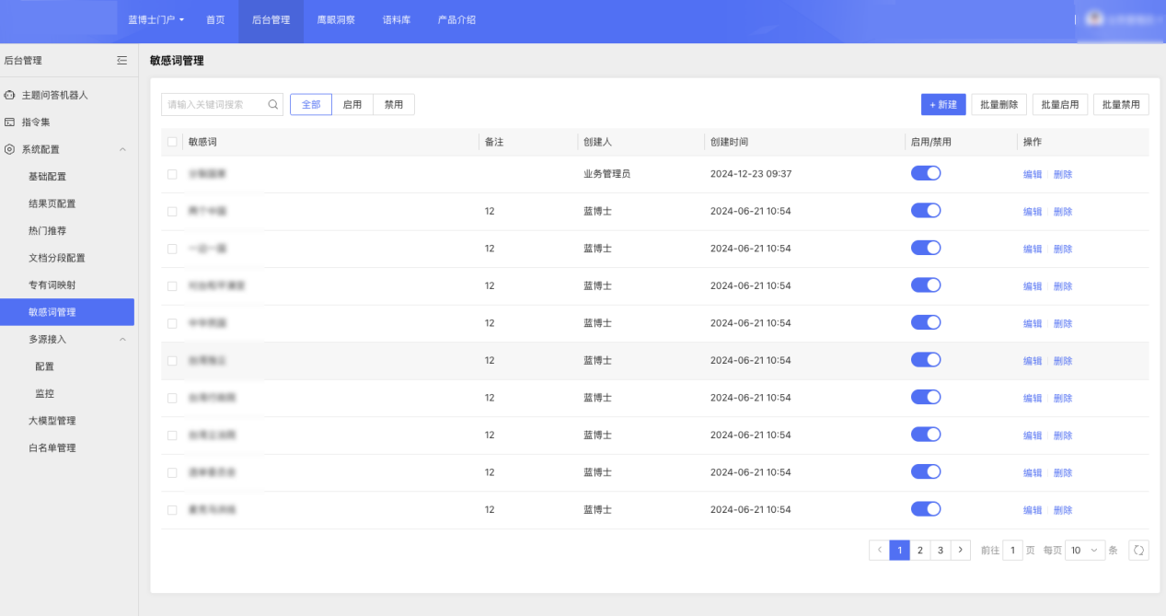
Task: Open the 产品介绍 tab
Action: (x=457, y=19)
